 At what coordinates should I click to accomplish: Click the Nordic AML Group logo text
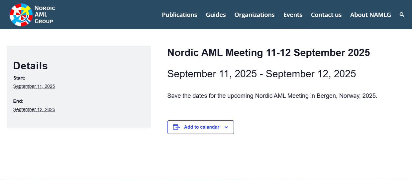(45, 15)
